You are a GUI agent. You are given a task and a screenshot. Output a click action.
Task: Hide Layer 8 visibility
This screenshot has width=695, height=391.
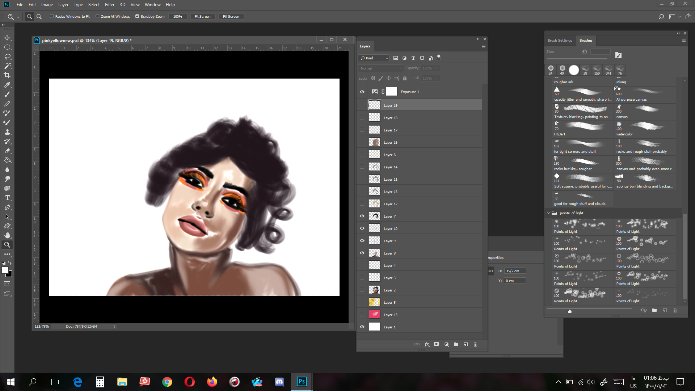[362, 253]
